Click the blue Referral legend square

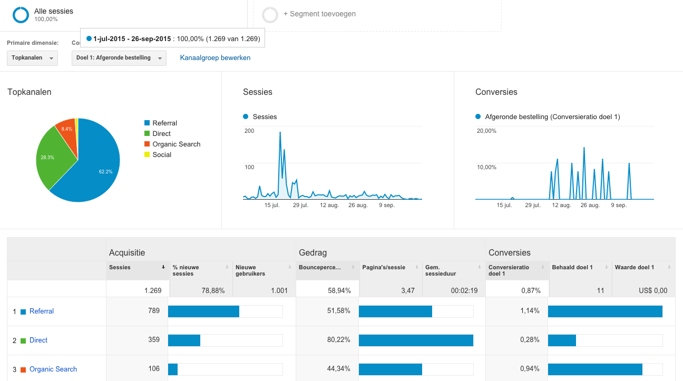[147, 123]
